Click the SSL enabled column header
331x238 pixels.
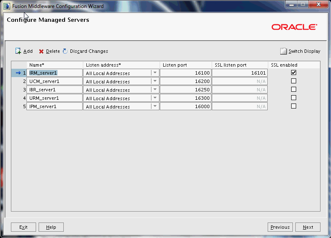click(294, 65)
